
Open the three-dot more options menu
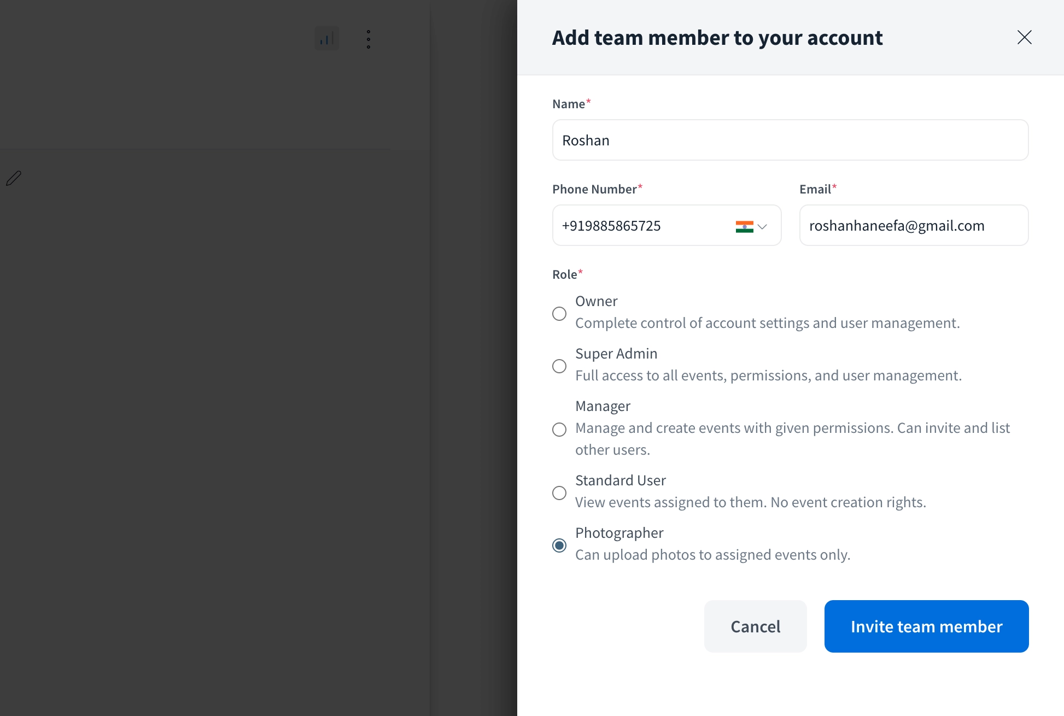click(369, 39)
